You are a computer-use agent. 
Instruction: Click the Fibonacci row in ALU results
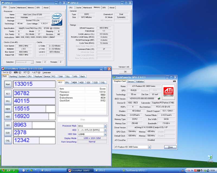pos(82,92)
